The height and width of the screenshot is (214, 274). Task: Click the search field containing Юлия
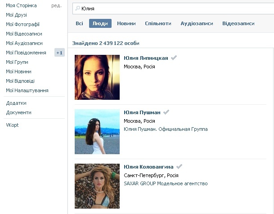175,9
